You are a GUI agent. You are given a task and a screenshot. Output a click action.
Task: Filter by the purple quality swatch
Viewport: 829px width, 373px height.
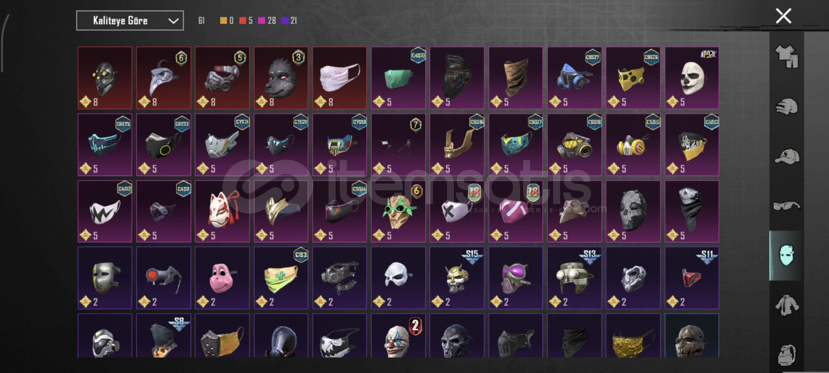(x=285, y=21)
